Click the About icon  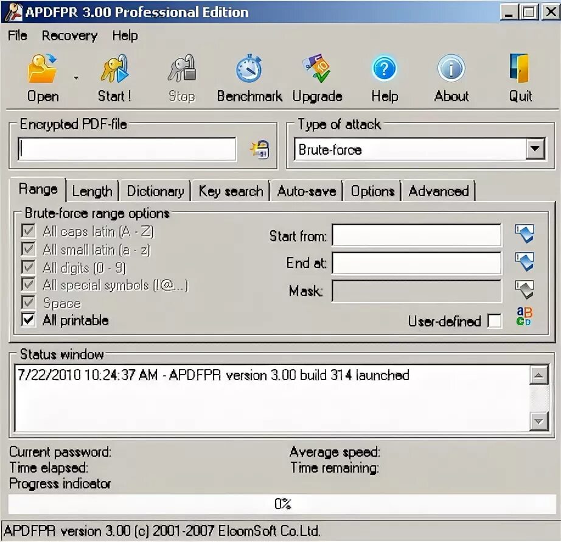(x=451, y=73)
